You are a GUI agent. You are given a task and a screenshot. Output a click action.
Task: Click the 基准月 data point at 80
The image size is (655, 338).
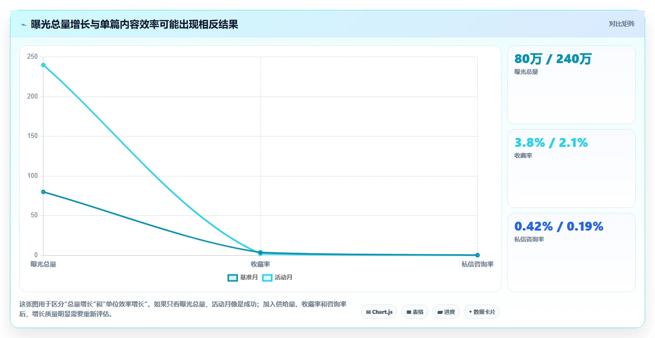43,192
